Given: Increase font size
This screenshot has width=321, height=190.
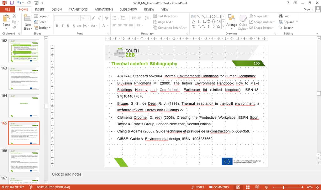Looking at the screenshot, I should pyautogui.click(x=93, y=18).
